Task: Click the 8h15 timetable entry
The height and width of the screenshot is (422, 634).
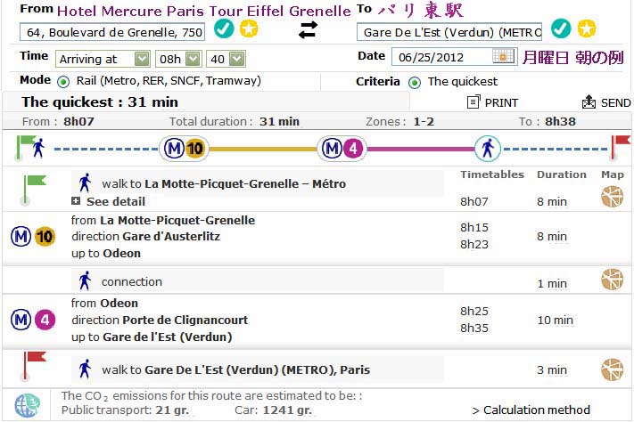Action: (x=474, y=227)
